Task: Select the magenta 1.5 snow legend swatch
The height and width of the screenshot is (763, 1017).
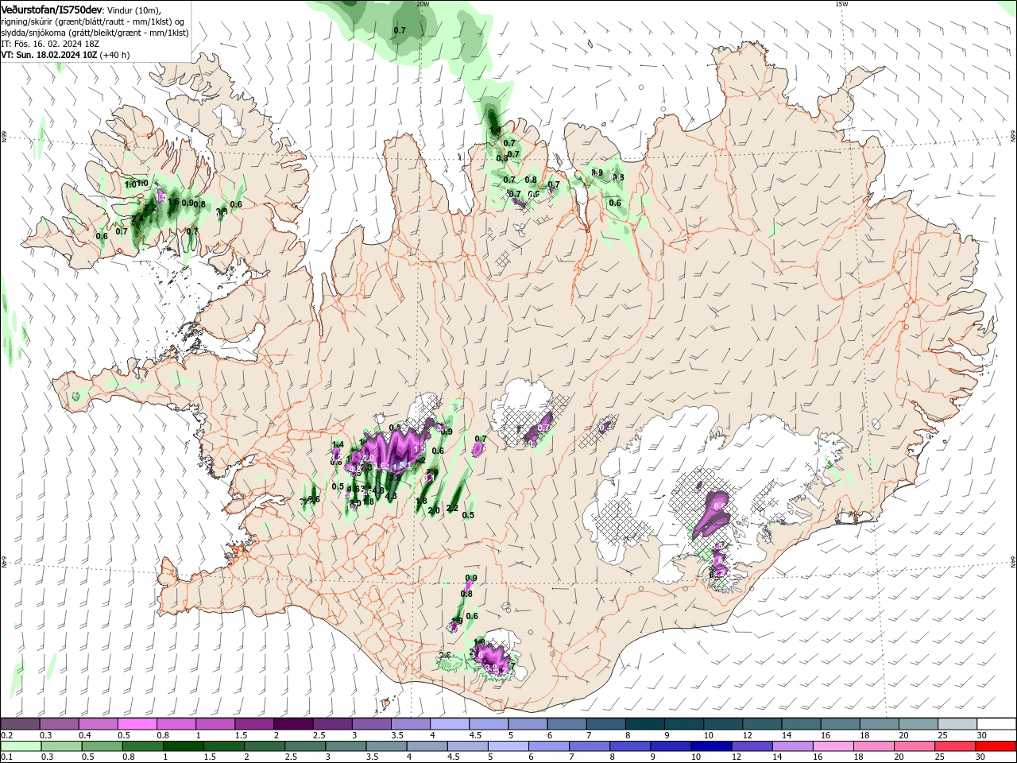Action: pyautogui.click(x=253, y=724)
